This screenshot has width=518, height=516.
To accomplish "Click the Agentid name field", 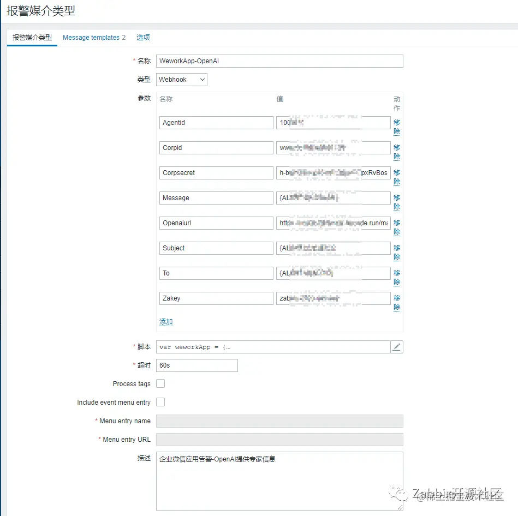I will (216, 123).
